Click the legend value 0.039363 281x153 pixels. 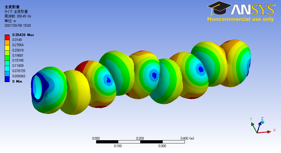[19, 76]
